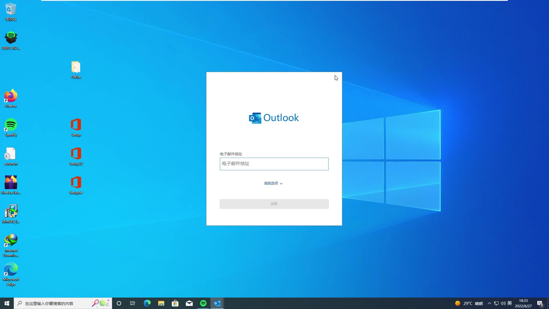Open Spotify from the taskbar
Image resolution: width=549 pixels, height=309 pixels.
[x=203, y=303]
